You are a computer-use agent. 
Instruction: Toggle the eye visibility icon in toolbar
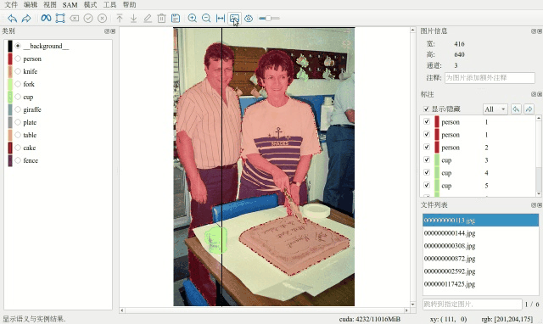(249, 19)
